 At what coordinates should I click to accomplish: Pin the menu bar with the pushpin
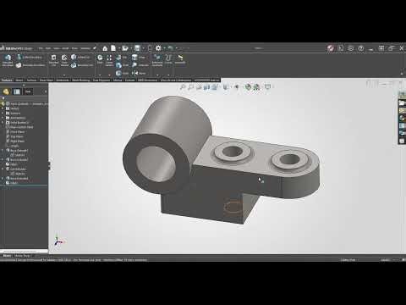coord(95,48)
